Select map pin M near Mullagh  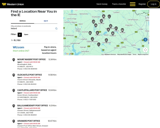tap(122, 30)
